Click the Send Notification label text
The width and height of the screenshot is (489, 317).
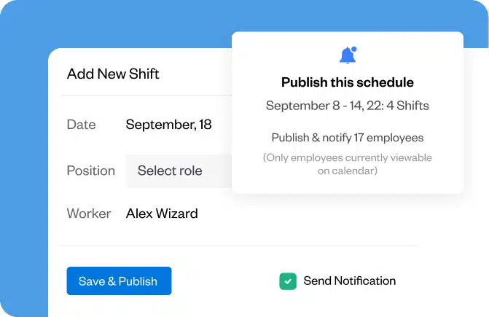pyautogui.click(x=350, y=281)
